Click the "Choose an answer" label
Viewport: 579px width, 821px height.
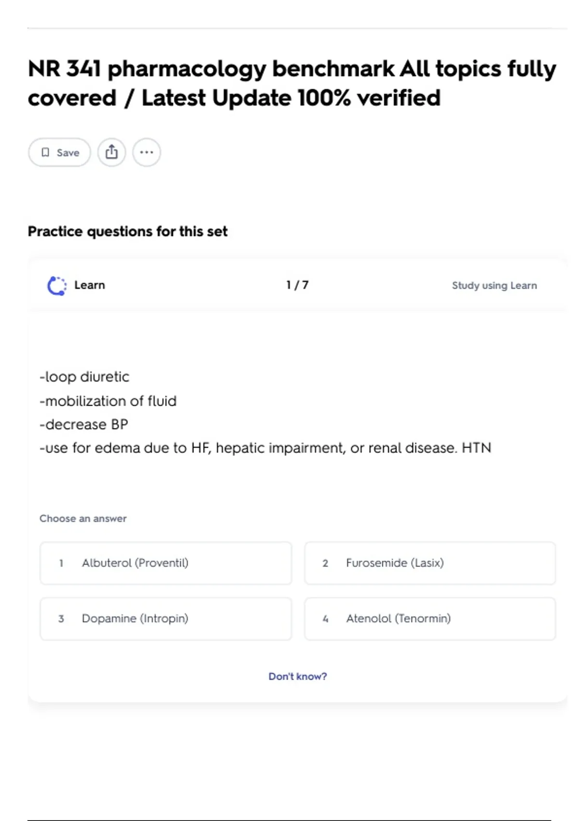tap(83, 518)
